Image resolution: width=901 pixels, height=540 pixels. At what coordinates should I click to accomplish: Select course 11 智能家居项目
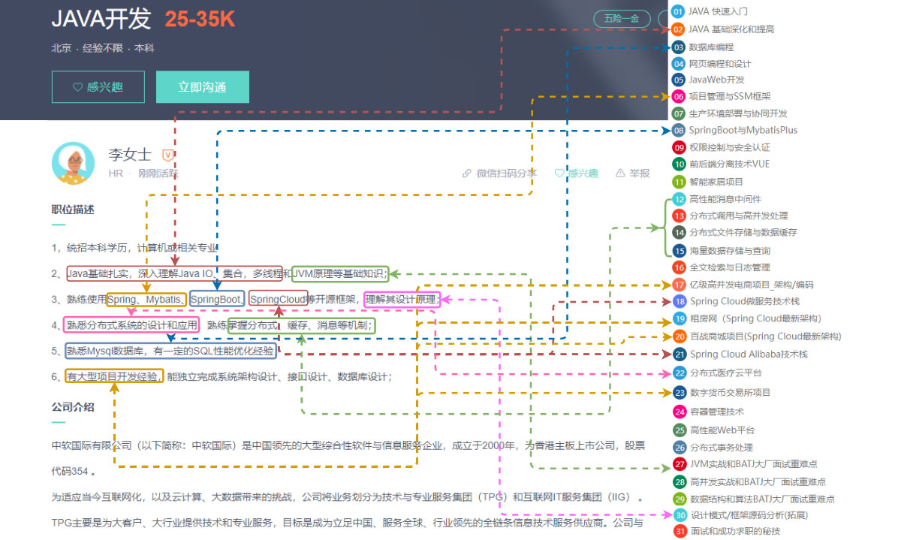708,181
